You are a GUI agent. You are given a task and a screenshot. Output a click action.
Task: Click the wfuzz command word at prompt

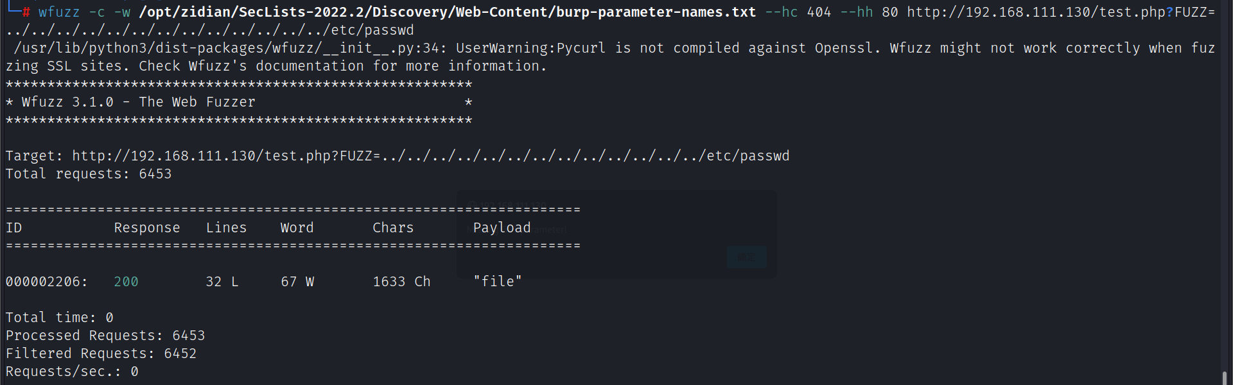(x=59, y=12)
